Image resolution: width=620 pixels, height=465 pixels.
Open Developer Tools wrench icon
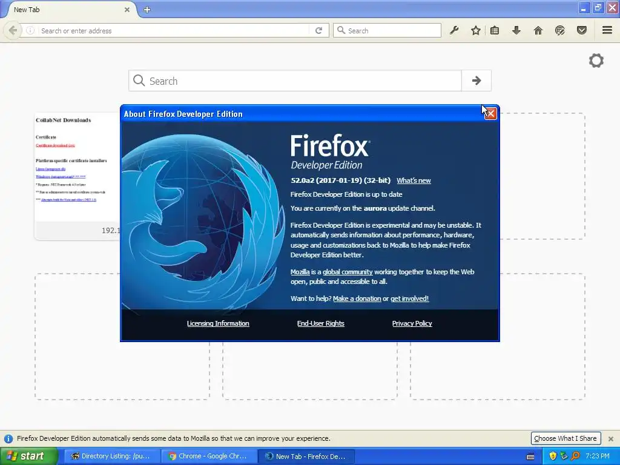[x=454, y=30]
